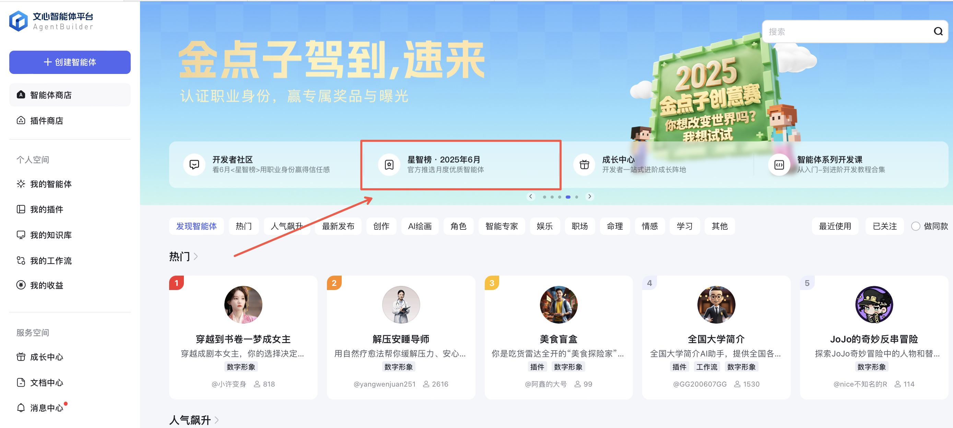Click the 智能体系列开发课 code icon

point(779,164)
